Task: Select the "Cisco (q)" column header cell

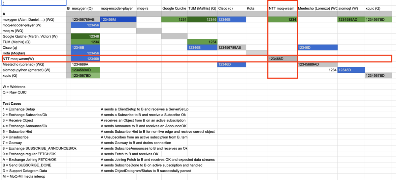Action: coord(232,8)
